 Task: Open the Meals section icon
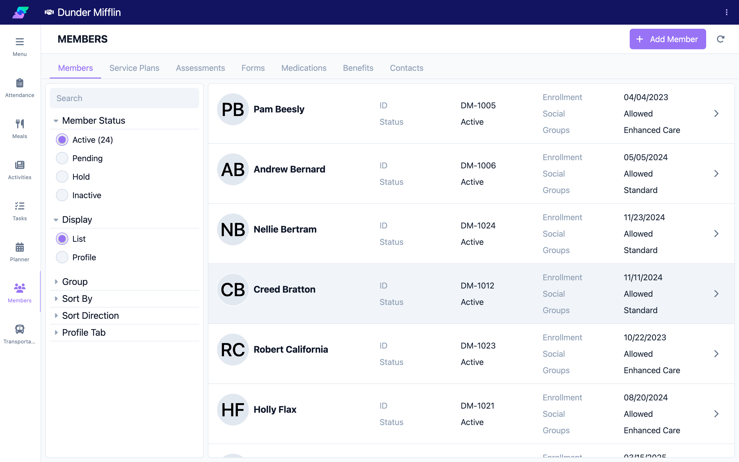coord(20,124)
